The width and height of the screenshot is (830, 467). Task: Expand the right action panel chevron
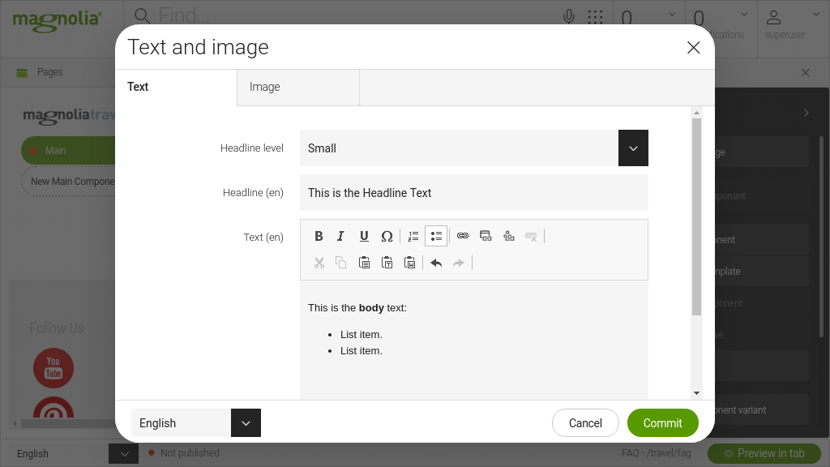(806, 113)
